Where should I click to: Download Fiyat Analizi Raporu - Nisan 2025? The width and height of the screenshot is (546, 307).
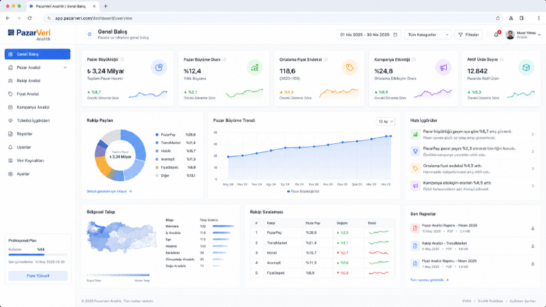[x=532, y=264]
